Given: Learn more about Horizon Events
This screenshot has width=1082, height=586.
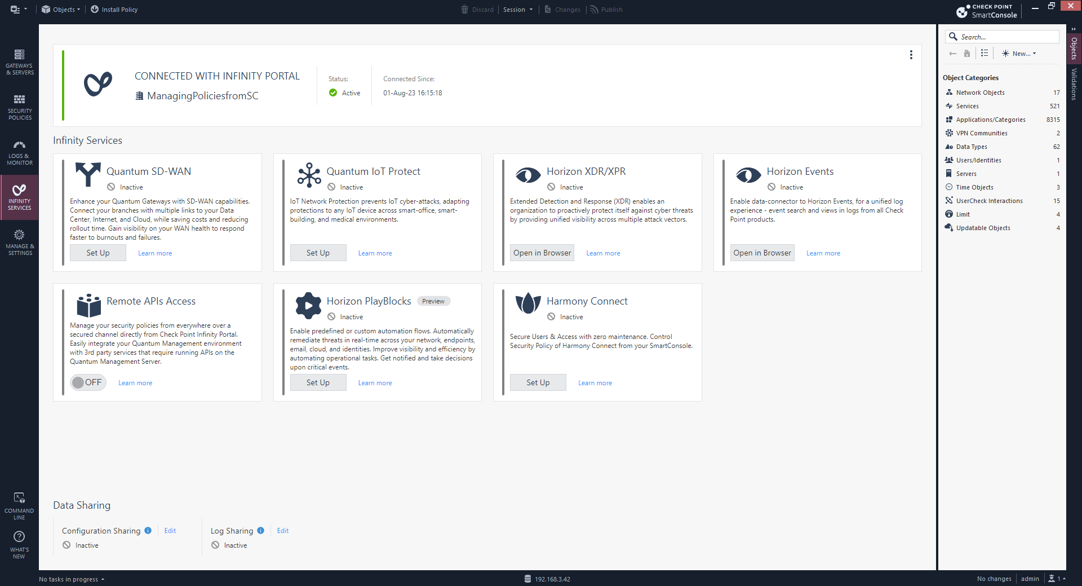Looking at the screenshot, I should click(x=823, y=253).
